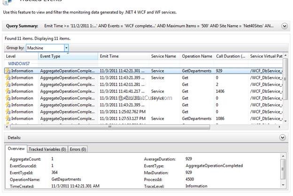Viewport: 293px width, 196px height.
Task: Click the EventTypeId value 364
Action: point(54,173)
